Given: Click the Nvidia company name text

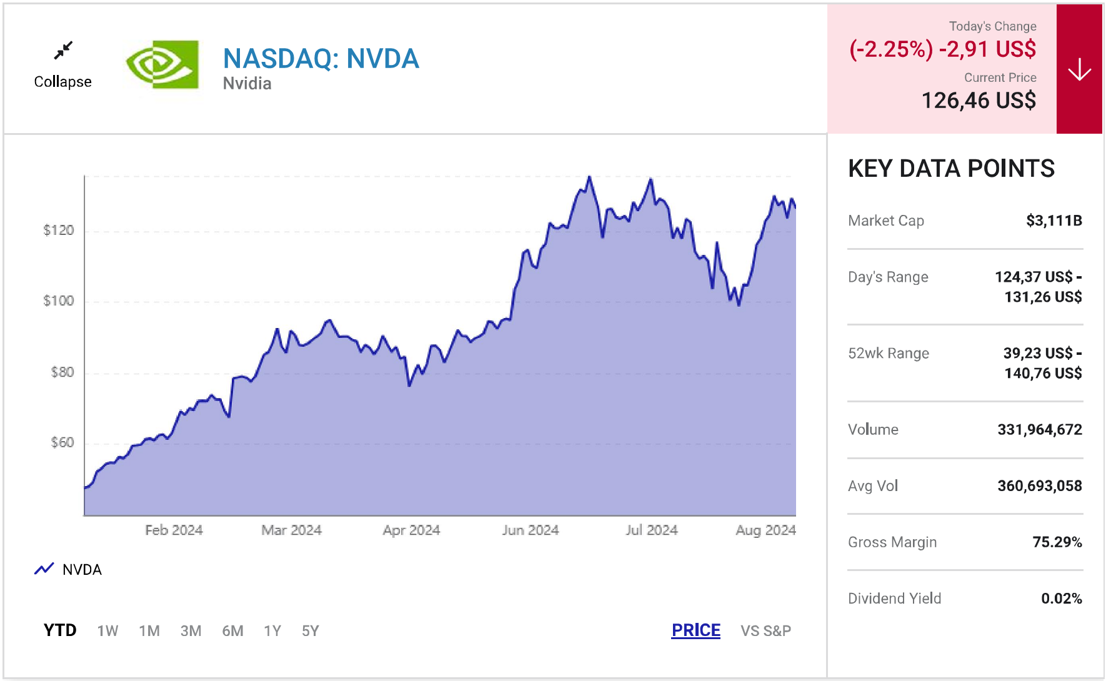Looking at the screenshot, I should pos(247,84).
